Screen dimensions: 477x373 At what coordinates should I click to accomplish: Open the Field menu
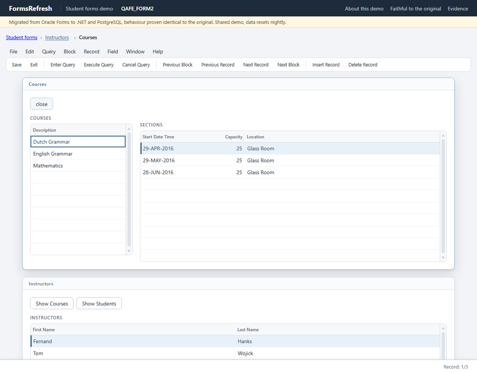coord(113,52)
